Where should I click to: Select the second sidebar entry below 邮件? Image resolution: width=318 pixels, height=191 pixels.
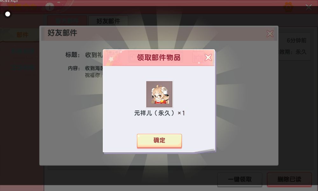tap(22, 51)
